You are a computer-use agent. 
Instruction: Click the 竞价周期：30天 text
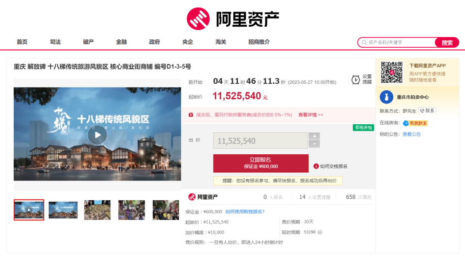click(x=298, y=222)
